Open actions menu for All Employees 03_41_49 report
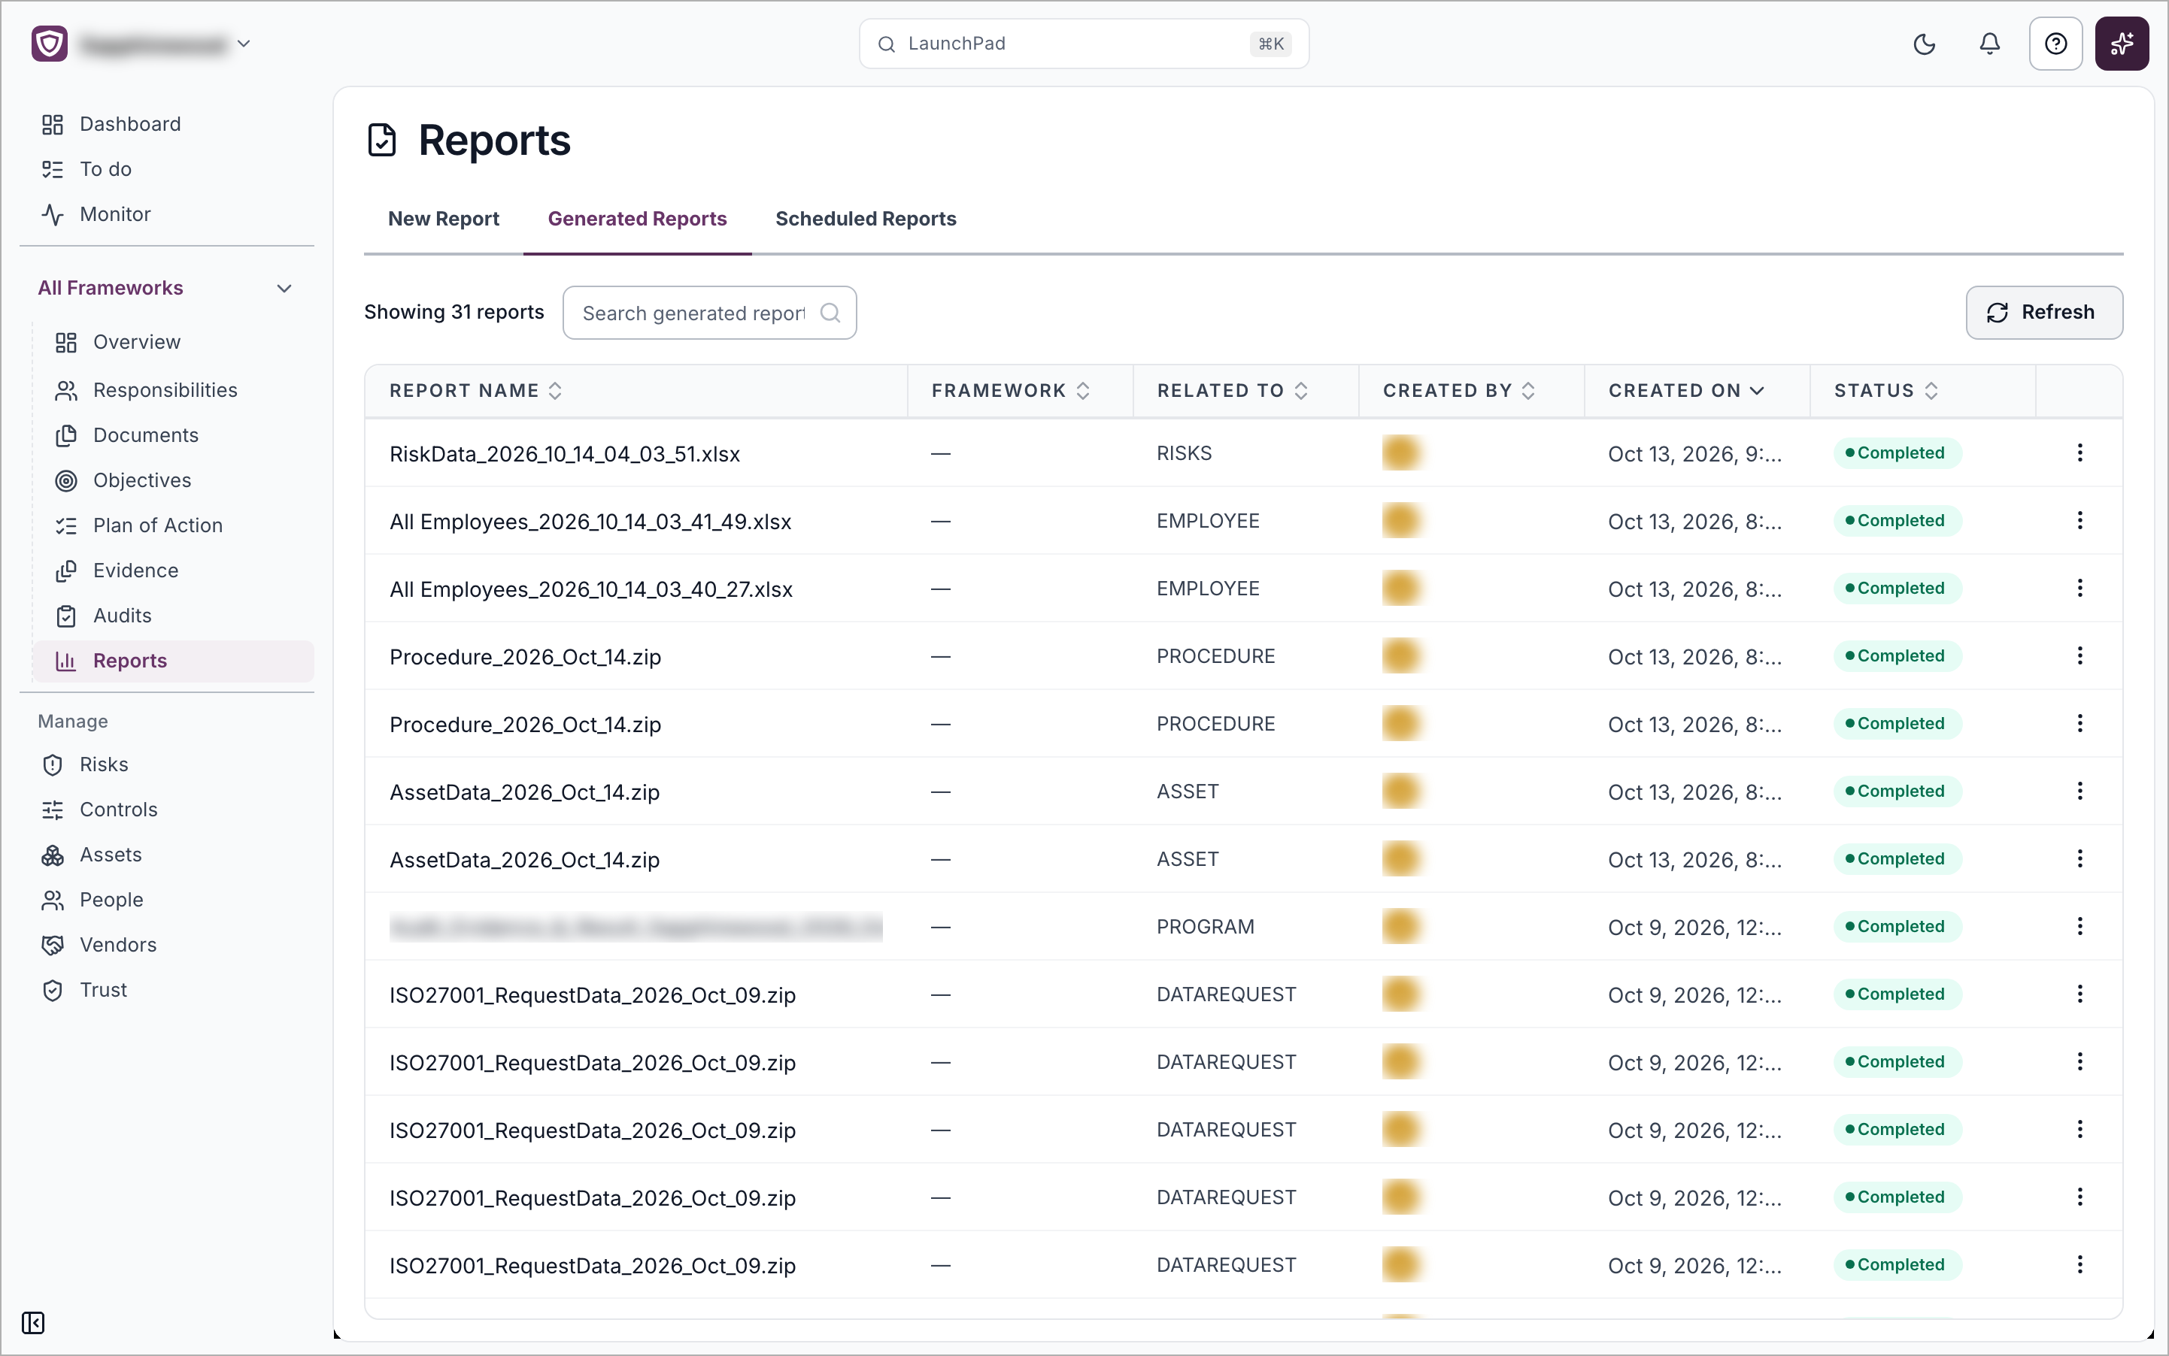The height and width of the screenshot is (1356, 2169). point(2080,520)
